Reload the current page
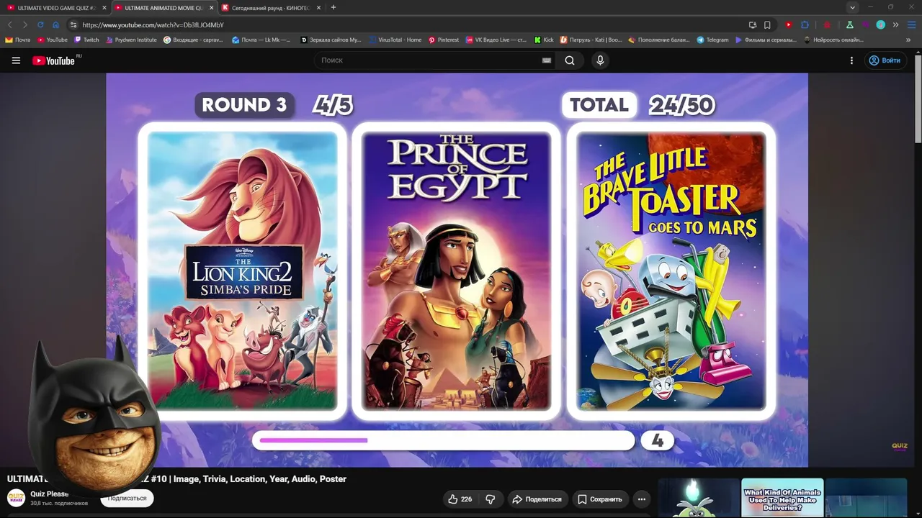 coord(40,24)
